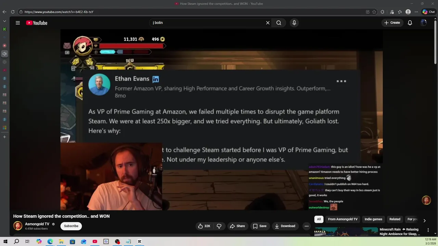Click in the 'j bolin' search field
Viewport: 438px width, 246px height.
207,23
